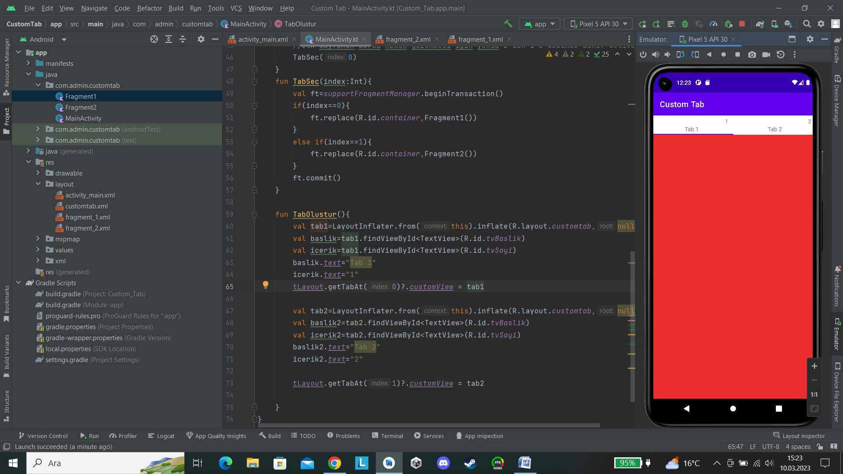The image size is (843, 474).
Task: Open the Terminal tool window
Action: 387,435
